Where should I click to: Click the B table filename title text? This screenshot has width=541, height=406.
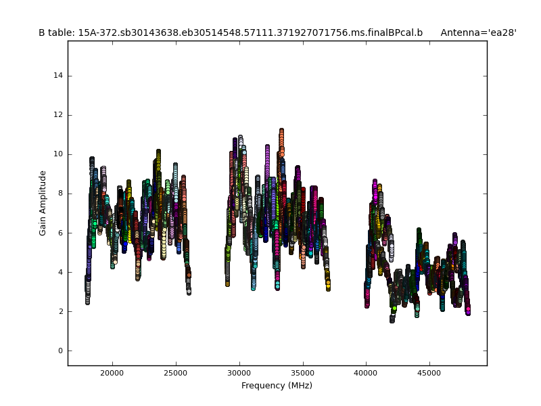tap(230, 32)
